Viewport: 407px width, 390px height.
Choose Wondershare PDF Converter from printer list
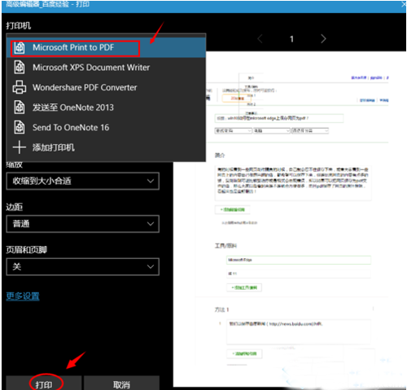coord(106,87)
